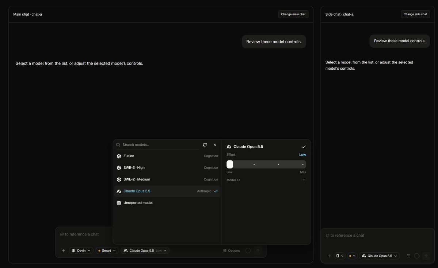Click the 'Main chat · chat-a' title
The width and height of the screenshot is (438, 268).
tap(28, 14)
